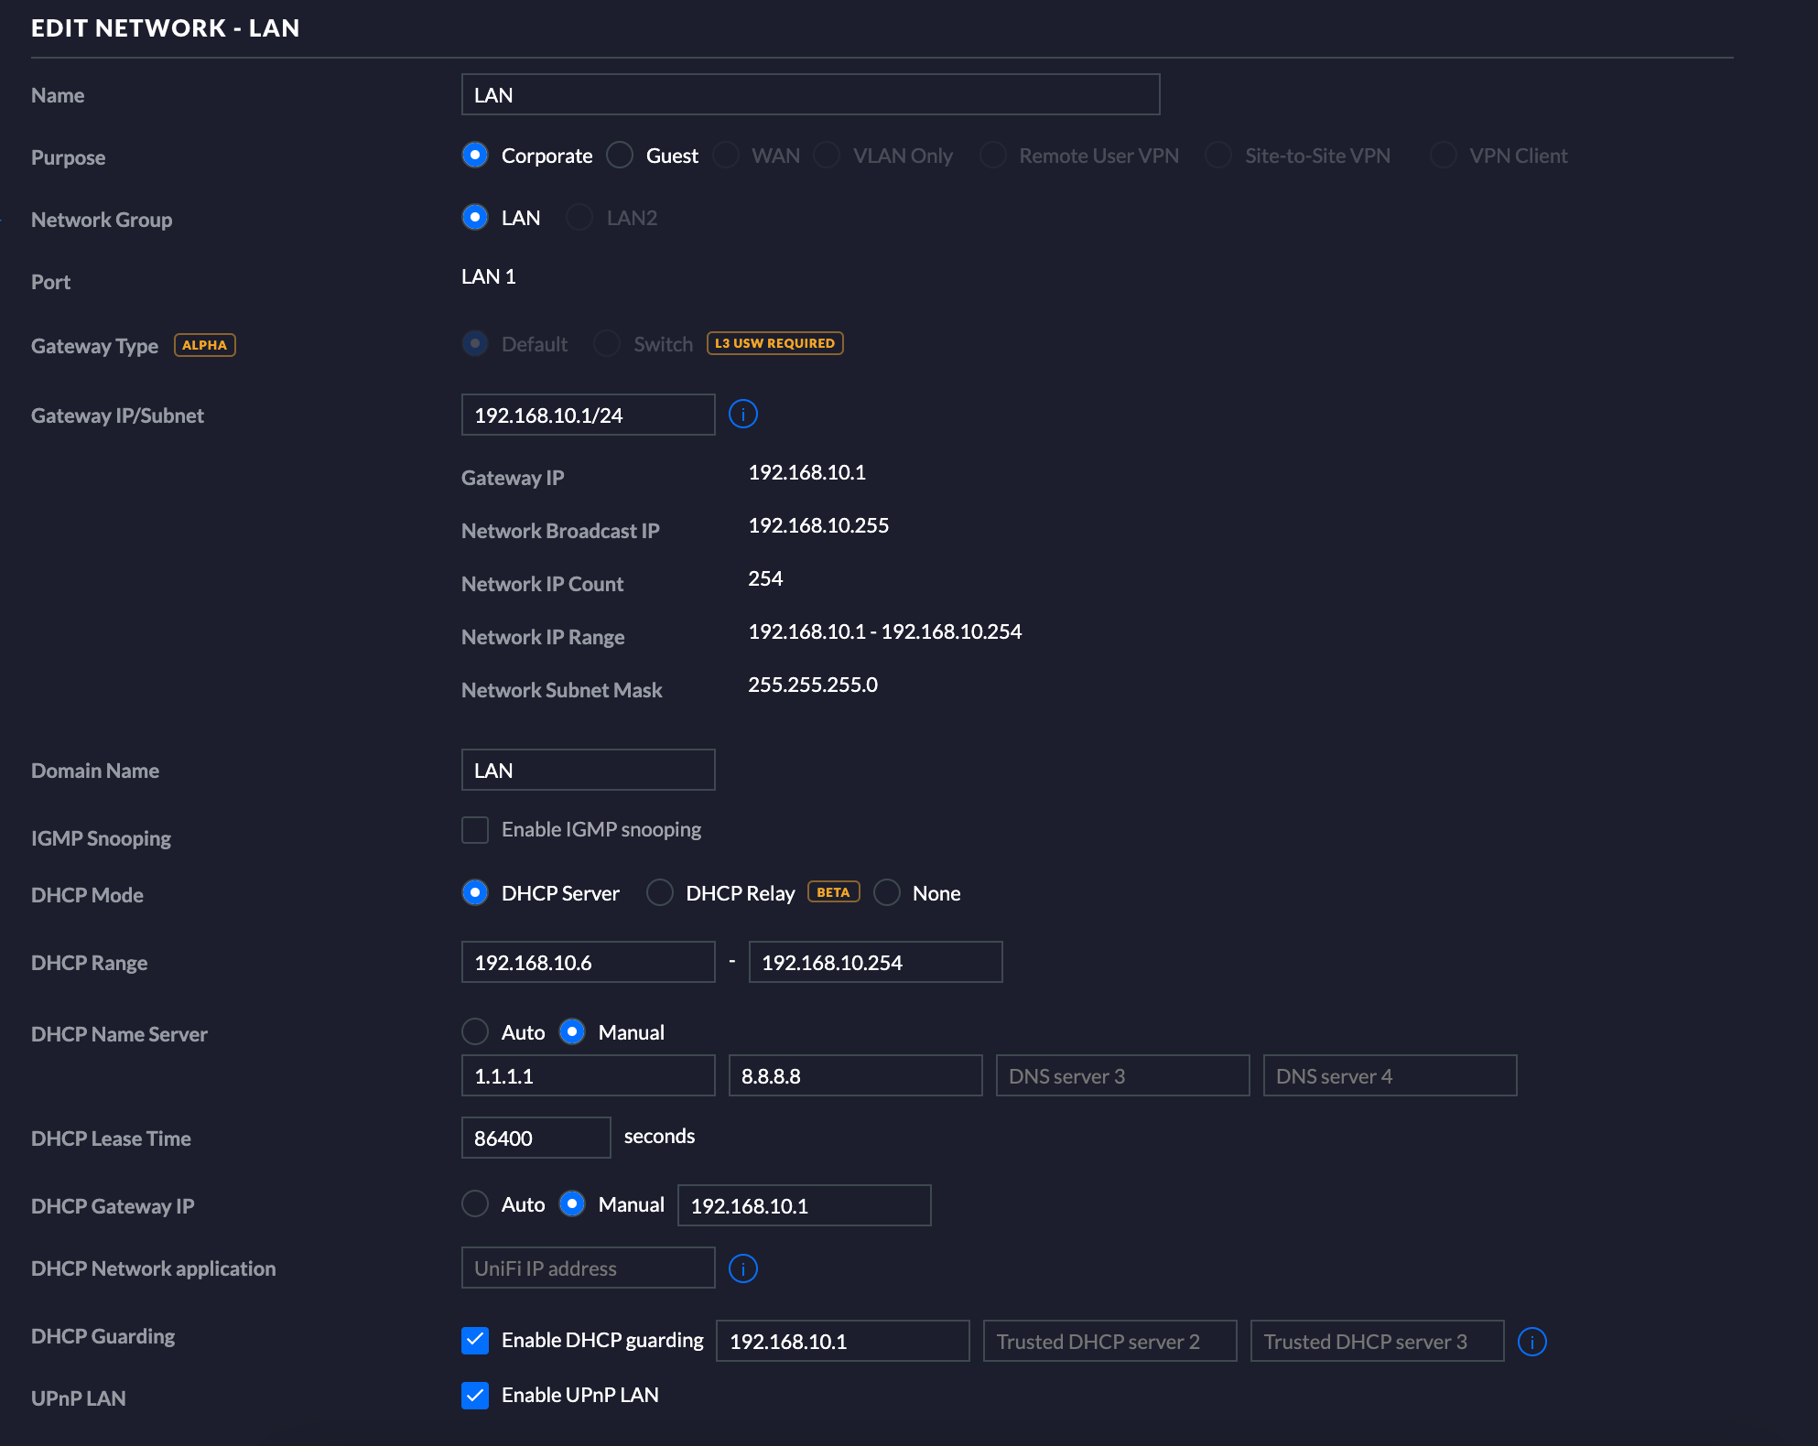Viewport: 1818px width, 1446px height.
Task: Click info icon after Trusted DHCP server 3
Action: 1531,1342
